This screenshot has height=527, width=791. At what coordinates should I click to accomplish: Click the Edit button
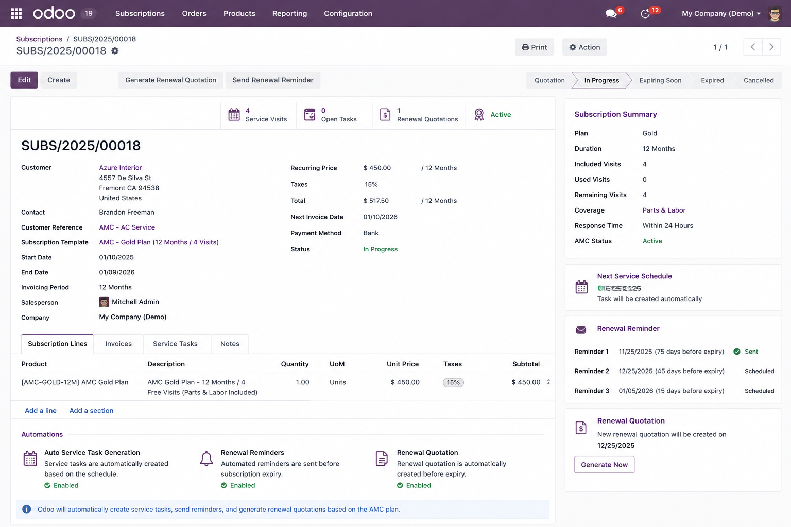pos(24,80)
